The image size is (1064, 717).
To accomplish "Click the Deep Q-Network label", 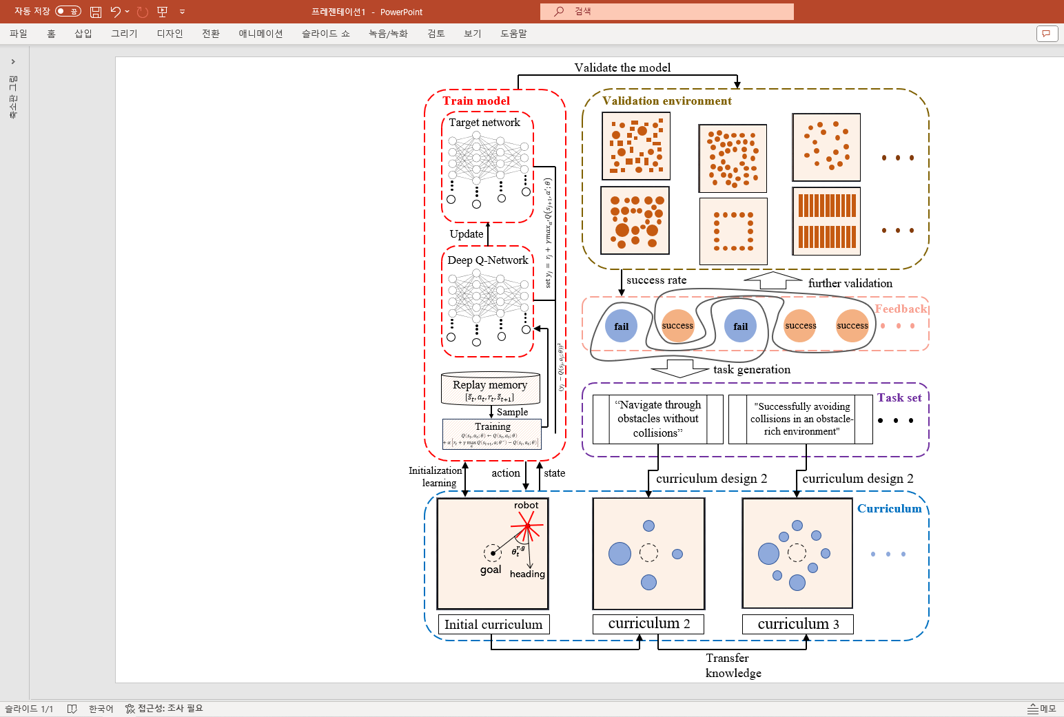I will (x=487, y=260).
